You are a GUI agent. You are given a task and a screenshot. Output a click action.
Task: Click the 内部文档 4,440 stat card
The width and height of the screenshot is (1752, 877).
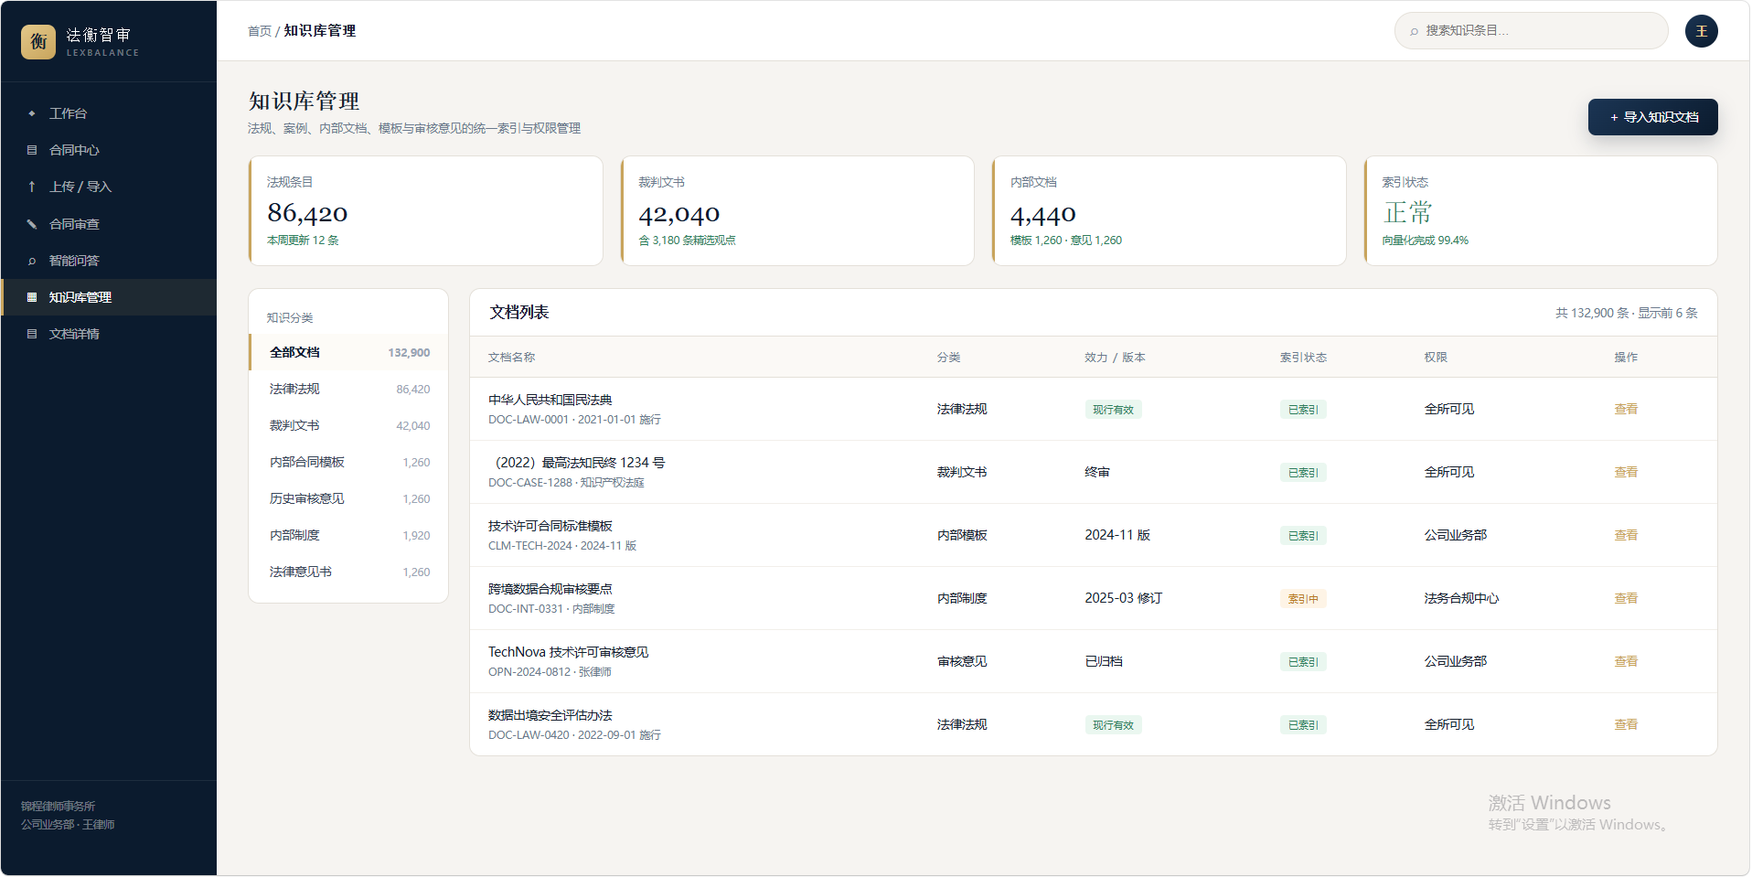[1170, 211]
